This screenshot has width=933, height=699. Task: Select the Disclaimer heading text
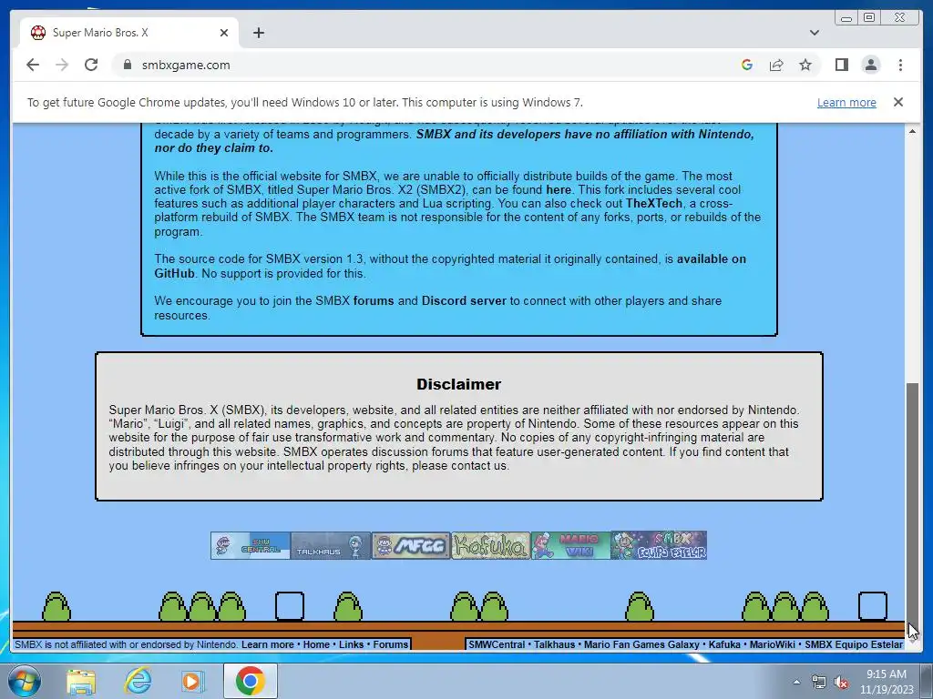click(x=459, y=384)
